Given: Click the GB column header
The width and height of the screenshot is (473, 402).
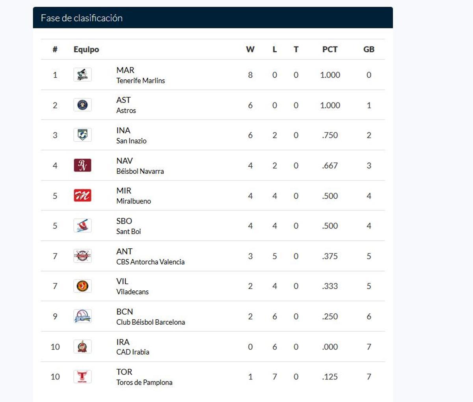Looking at the screenshot, I should point(369,49).
